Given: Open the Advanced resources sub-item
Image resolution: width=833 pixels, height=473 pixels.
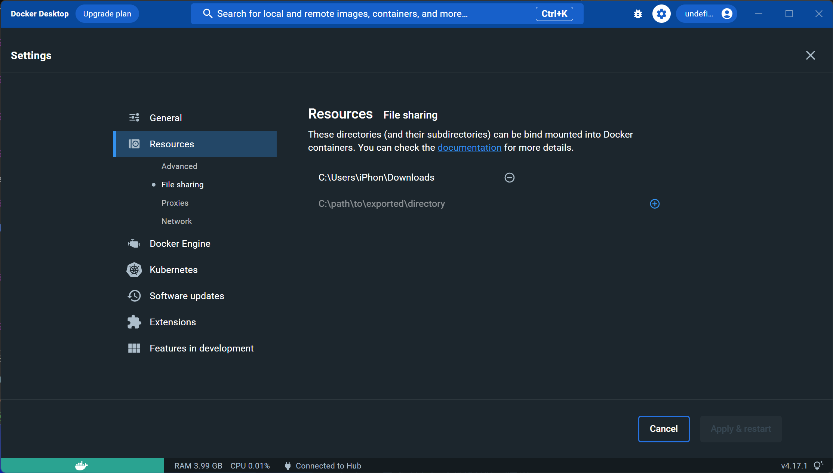Looking at the screenshot, I should pos(179,166).
